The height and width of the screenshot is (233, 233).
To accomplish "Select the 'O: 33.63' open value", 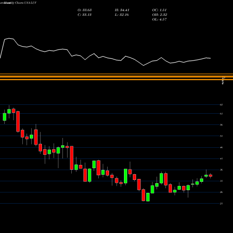I will pos(84,10).
